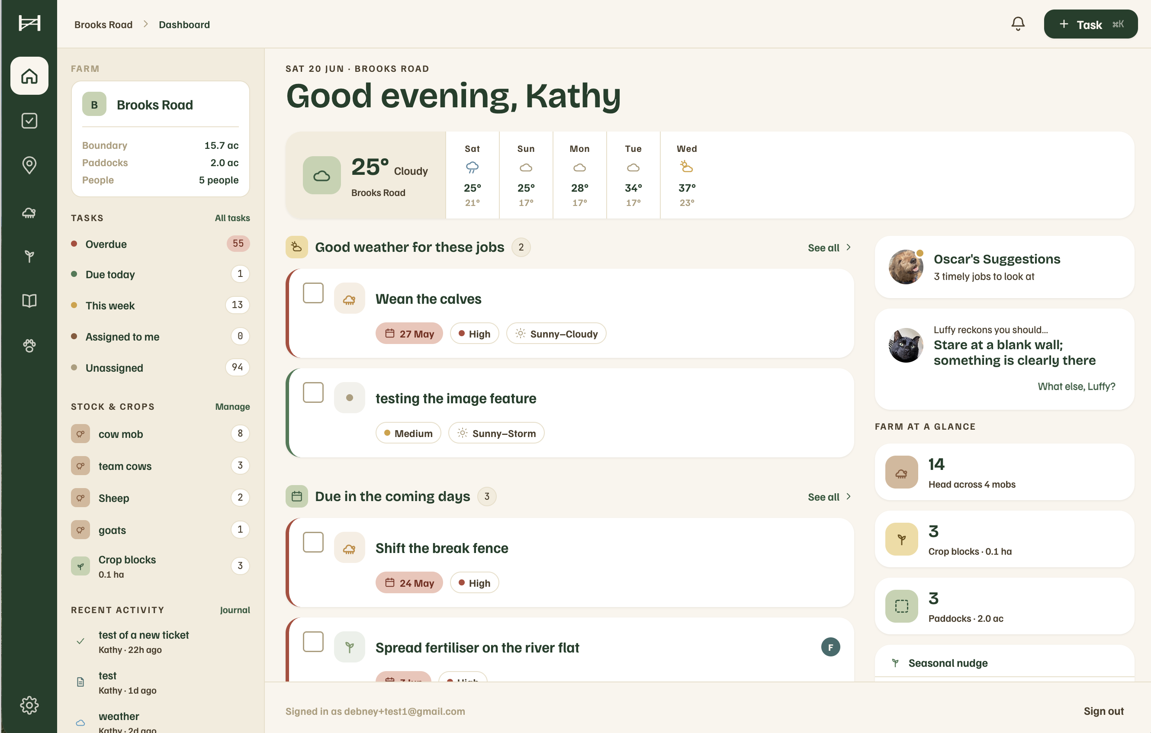The width and height of the screenshot is (1151, 733).
Task: Open 'test of a new ticket' activity
Action: (x=160, y=642)
